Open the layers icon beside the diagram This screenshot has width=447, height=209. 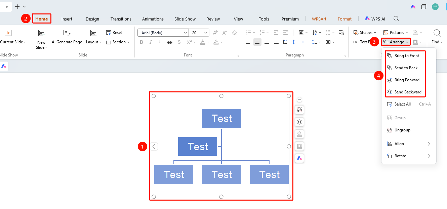[x=299, y=122]
